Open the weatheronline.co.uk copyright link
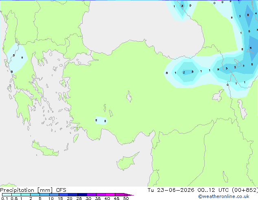 (224, 196)
